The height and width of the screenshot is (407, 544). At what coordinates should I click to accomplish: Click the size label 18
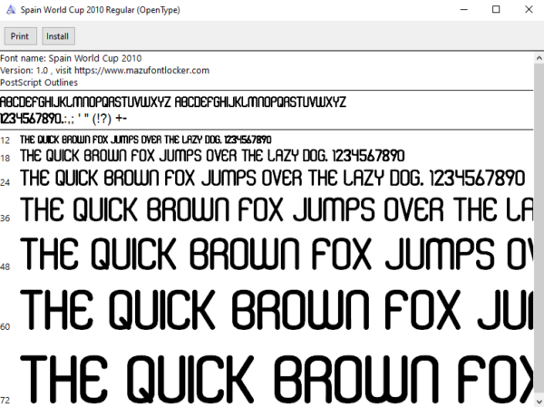coord(5,159)
